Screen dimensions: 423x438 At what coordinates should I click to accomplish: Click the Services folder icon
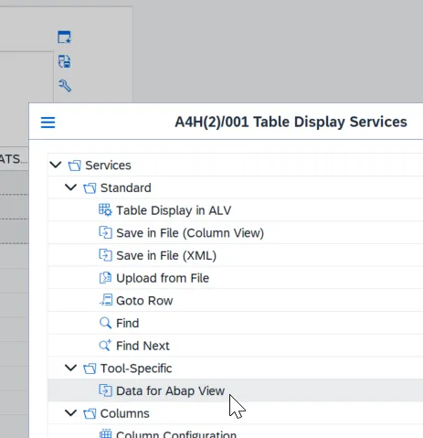[x=75, y=166]
